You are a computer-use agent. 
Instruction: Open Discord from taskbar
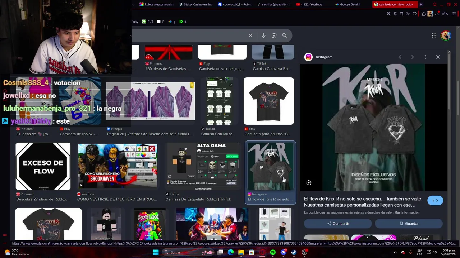click(284, 252)
